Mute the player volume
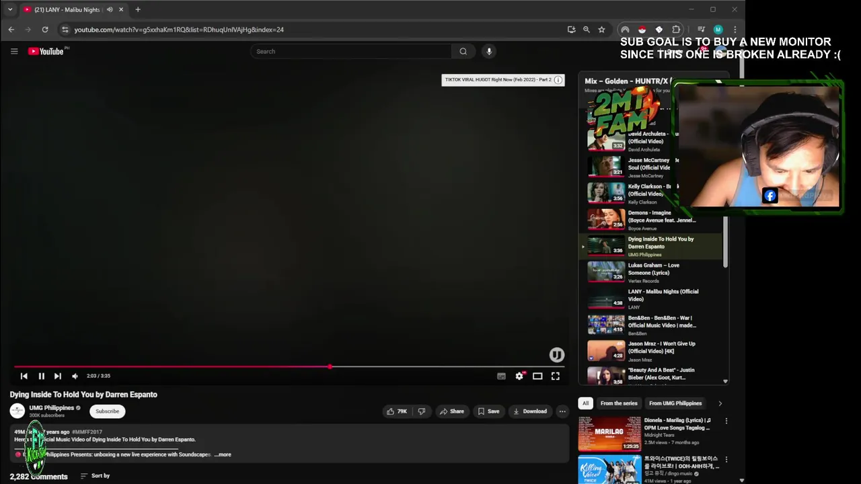This screenshot has width=861, height=484. click(x=75, y=376)
